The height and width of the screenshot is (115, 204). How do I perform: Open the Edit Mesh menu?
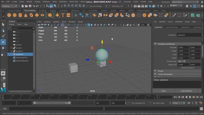click(63, 2)
